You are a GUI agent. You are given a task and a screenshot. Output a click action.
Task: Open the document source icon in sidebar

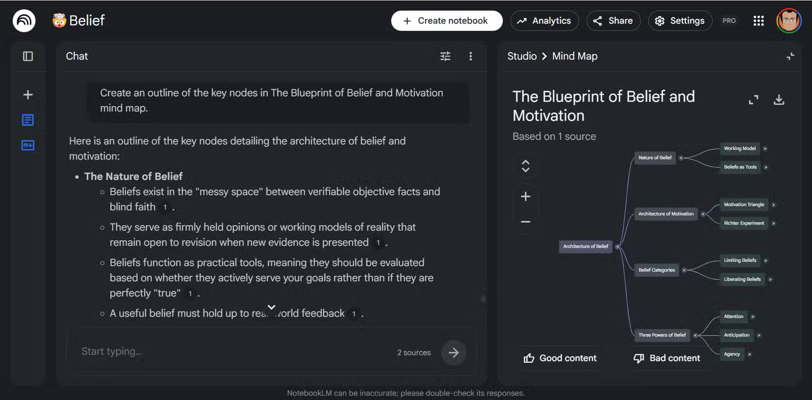click(x=28, y=120)
